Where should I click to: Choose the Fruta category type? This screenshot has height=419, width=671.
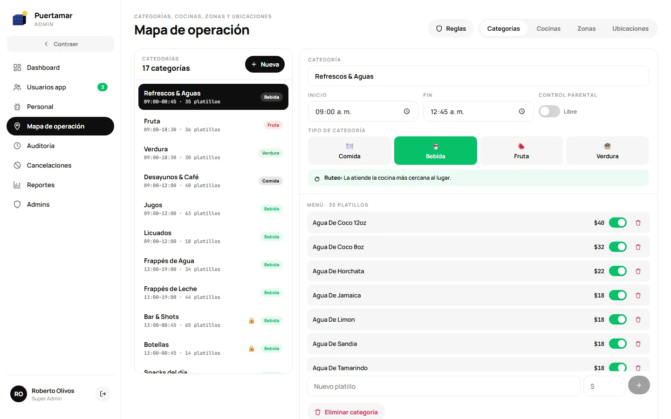[x=521, y=151]
